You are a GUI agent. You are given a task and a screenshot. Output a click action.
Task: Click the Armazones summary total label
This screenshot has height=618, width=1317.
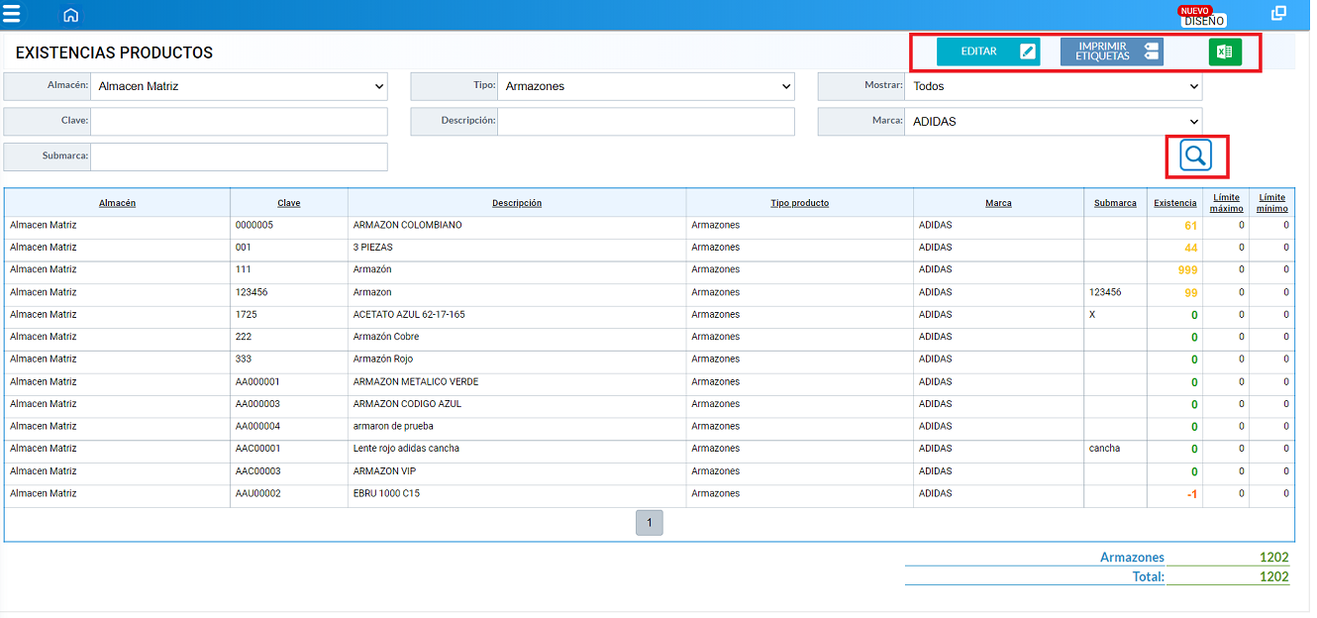[x=1132, y=558]
